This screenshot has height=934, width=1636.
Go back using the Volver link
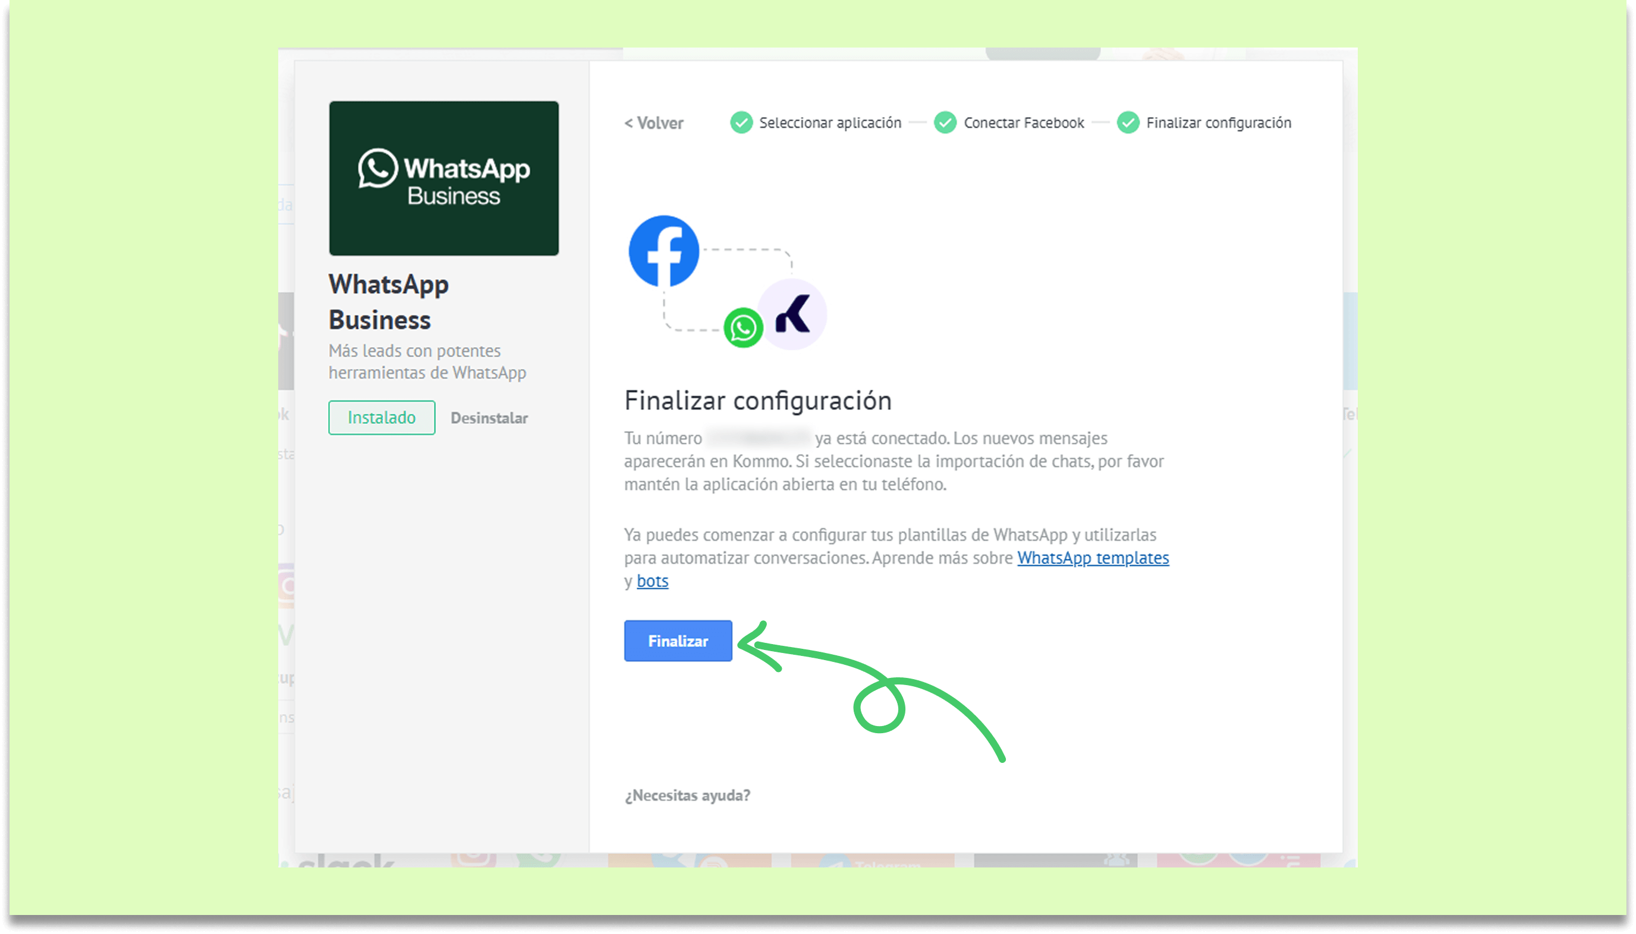tap(653, 122)
